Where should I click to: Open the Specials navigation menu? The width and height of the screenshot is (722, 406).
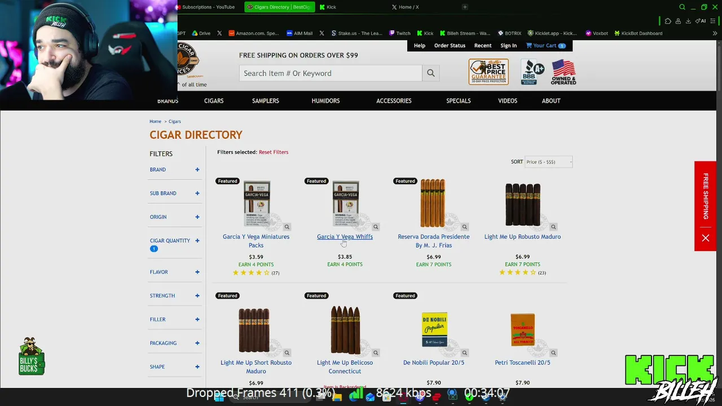point(459,101)
